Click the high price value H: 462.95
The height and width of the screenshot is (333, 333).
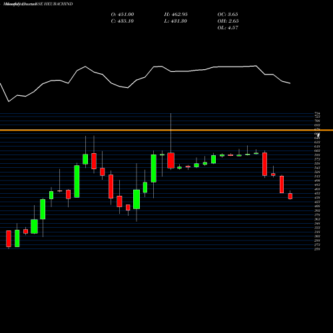click(x=176, y=15)
